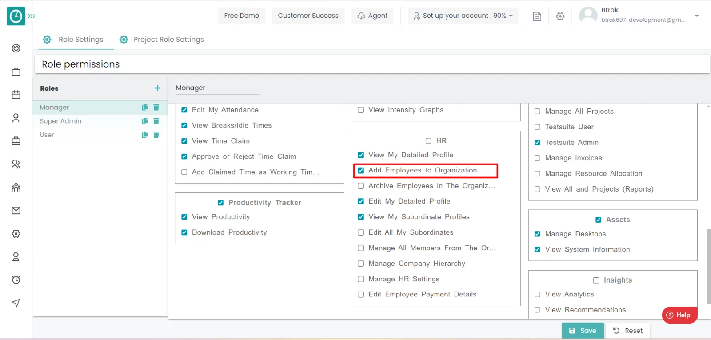The image size is (711, 340).
Task: Open the Btrak user profile dropdown arrow
Action: point(696,16)
